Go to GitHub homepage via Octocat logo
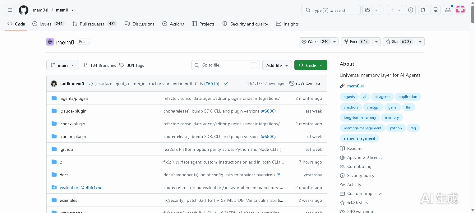475x213 pixels. coord(24,10)
